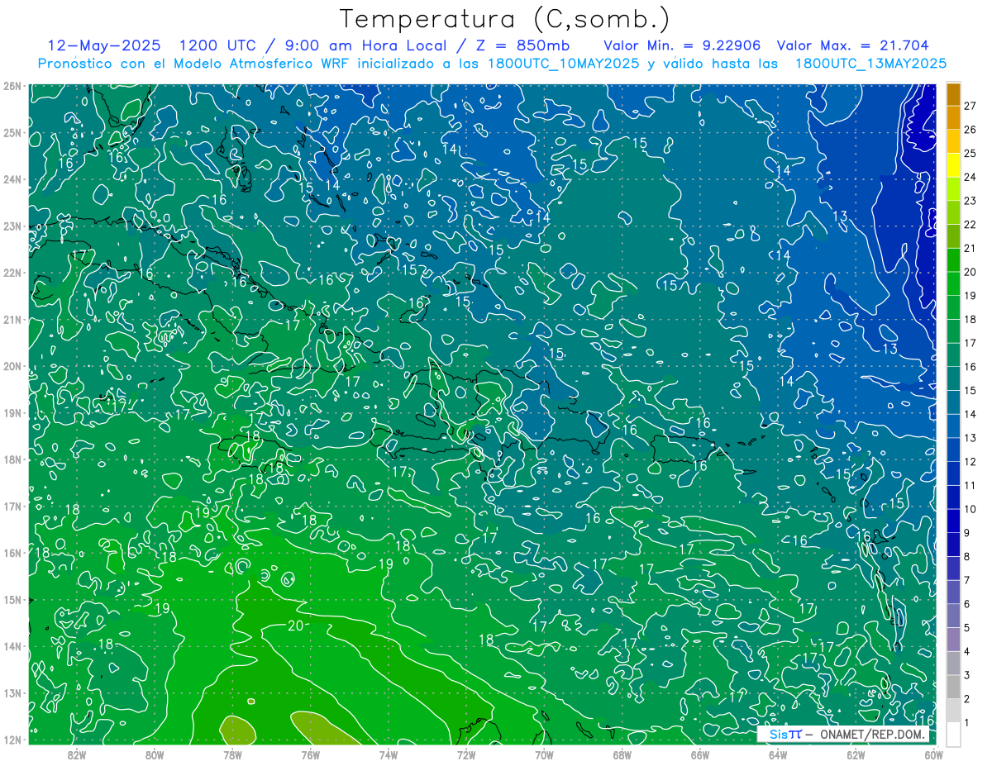Click 'Valor Min. = 9.22906' readout
Viewport: 992px width, 766px height.
(x=682, y=45)
